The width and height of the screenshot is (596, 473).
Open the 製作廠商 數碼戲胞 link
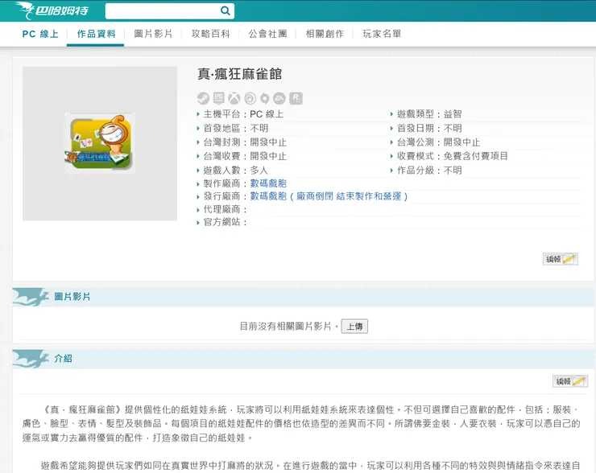click(x=268, y=183)
